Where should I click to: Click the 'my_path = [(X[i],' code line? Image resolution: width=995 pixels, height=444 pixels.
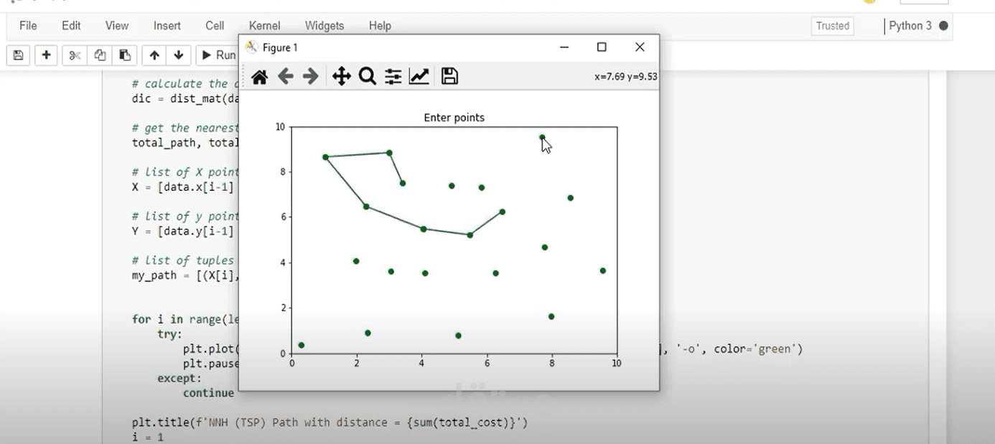coord(184,275)
